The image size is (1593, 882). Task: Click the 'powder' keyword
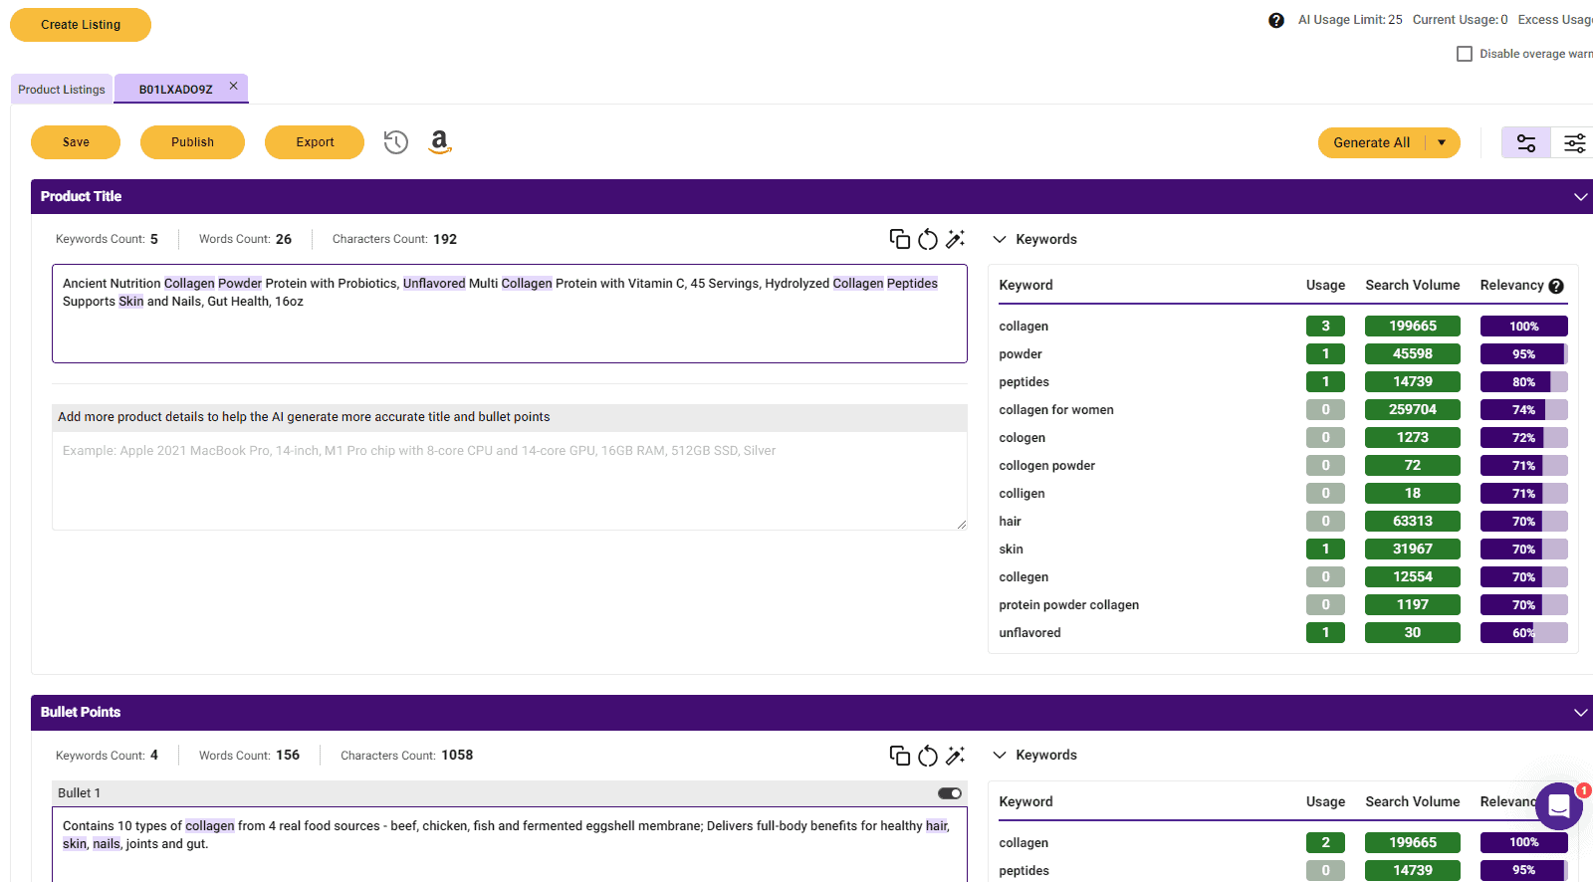(x=1021, y=354)
